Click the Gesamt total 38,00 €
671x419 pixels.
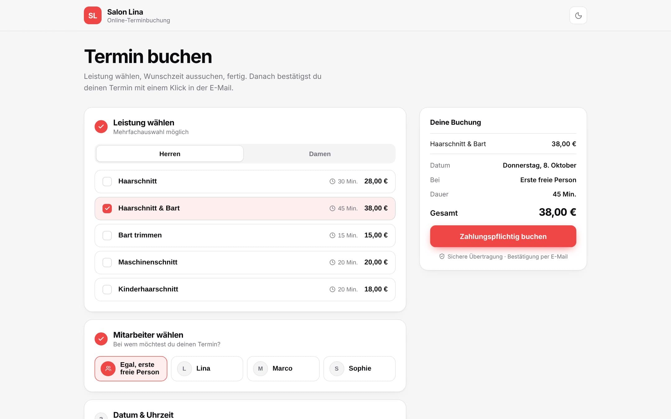pyautogui.click(x=557, y=212)
